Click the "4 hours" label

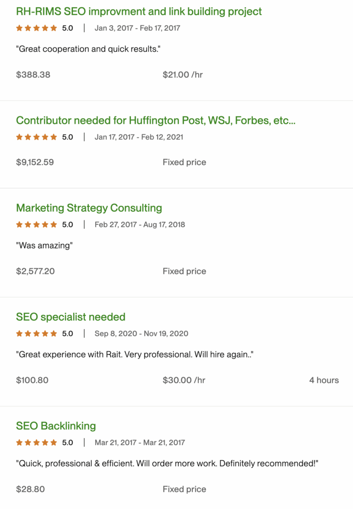click(x=324, y=381)
